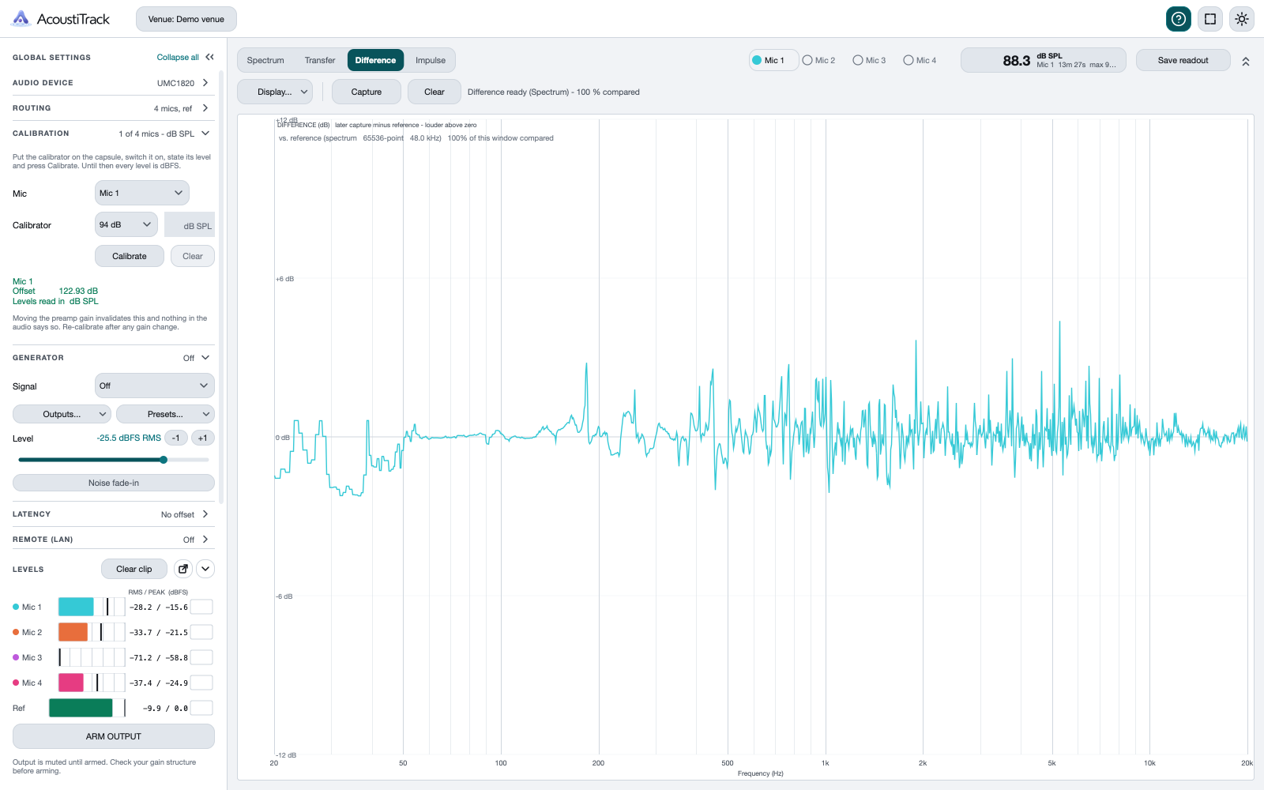This screenshot has height=790, width=1264.
Task: Click Mic 1 cyan level meter
Action: click(92, 607)
